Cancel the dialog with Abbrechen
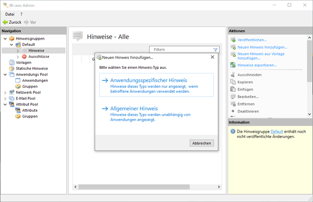The width and height of the screenshot is (313, 202). pyautogui.click(x=201, y=143)
